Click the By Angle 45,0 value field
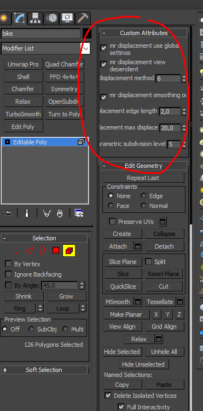Image resolution: width=203 pixels, height=411 pixels. click(60, 285)
